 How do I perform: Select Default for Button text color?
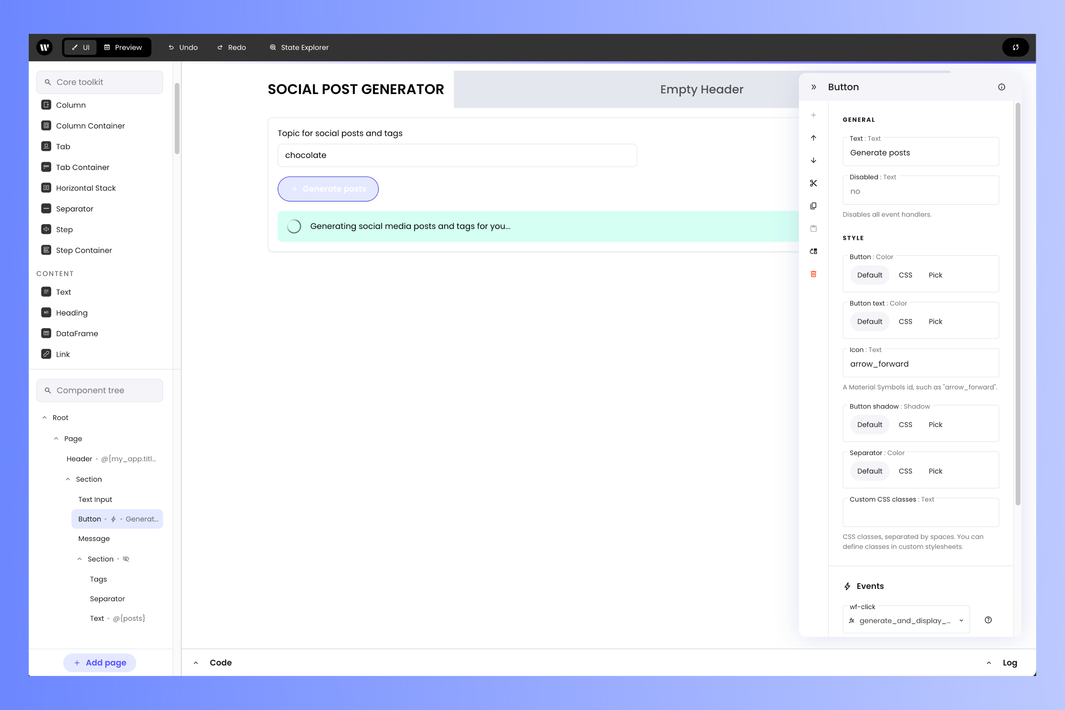coord(869,322)
